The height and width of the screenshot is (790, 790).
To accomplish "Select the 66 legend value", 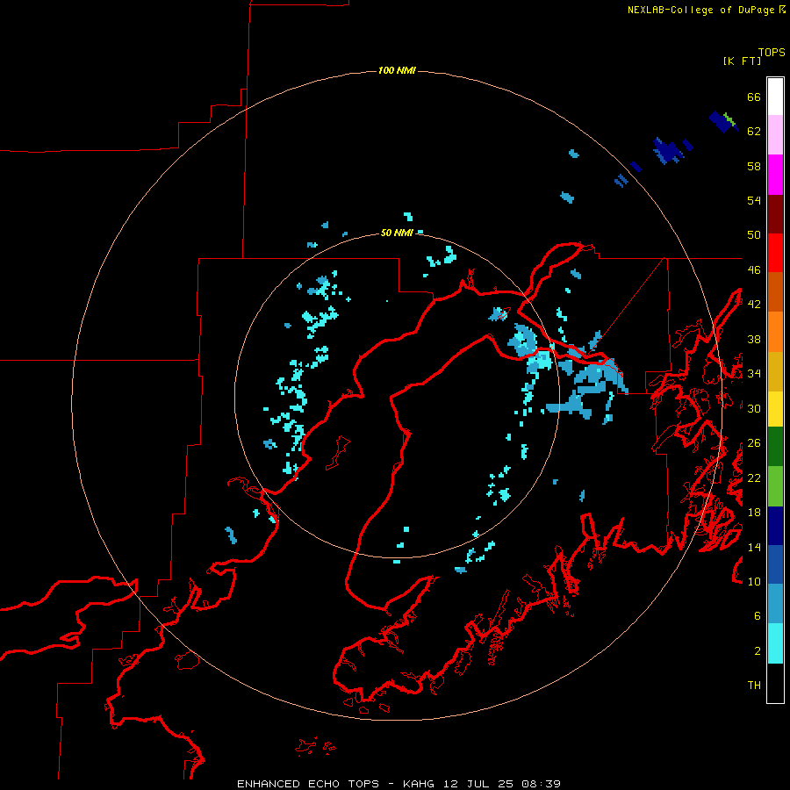I will coord(754,97).
